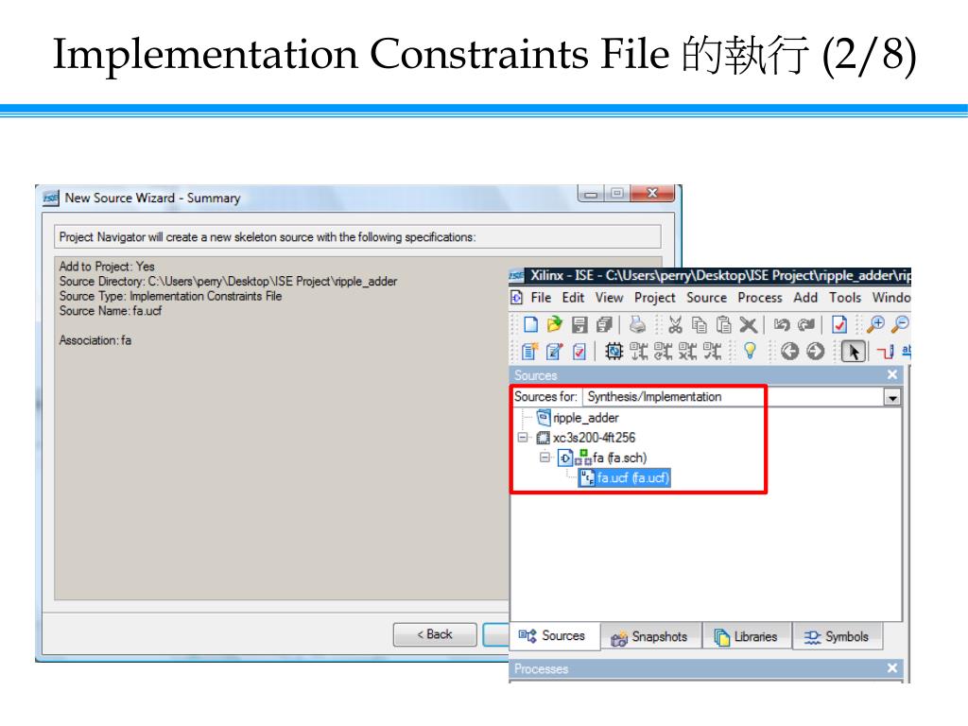Collapse the xc3s200-4ft256 tree node
The height and width of the screenshot is (726, 968).
(523, 438)
